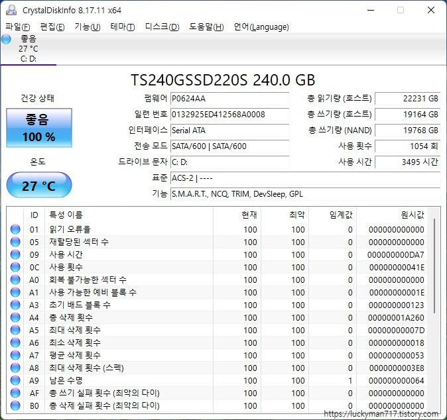Click the standard field ACS-2 | ----
Image resolution: width=447 pixels, height=420 pixels.
pos(305,178)
